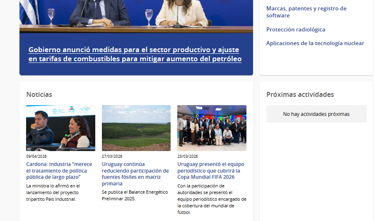Click the Noticias section heading
Image resolution: width=374 pixels, height=221 pixels.
point(39,94)
